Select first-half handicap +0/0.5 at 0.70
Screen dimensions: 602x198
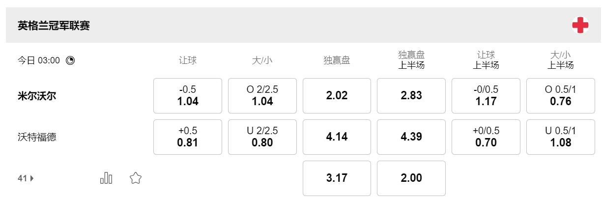486,137
